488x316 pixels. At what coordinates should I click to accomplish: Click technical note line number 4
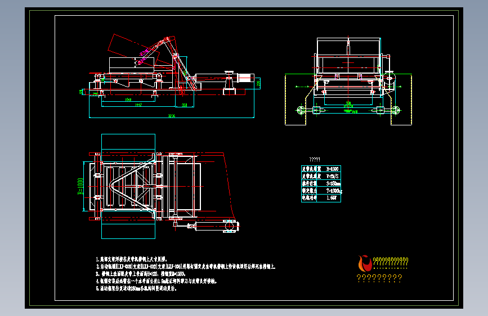pyautogui.click(x=156, y=281)
